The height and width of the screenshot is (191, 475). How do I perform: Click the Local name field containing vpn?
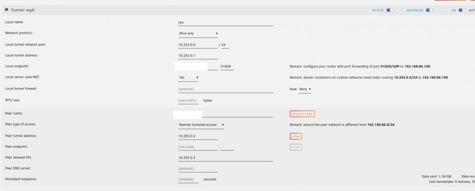coord(225,22)
